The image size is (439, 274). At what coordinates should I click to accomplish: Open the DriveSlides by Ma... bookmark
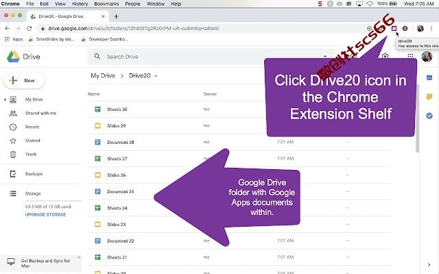[51, 40]
